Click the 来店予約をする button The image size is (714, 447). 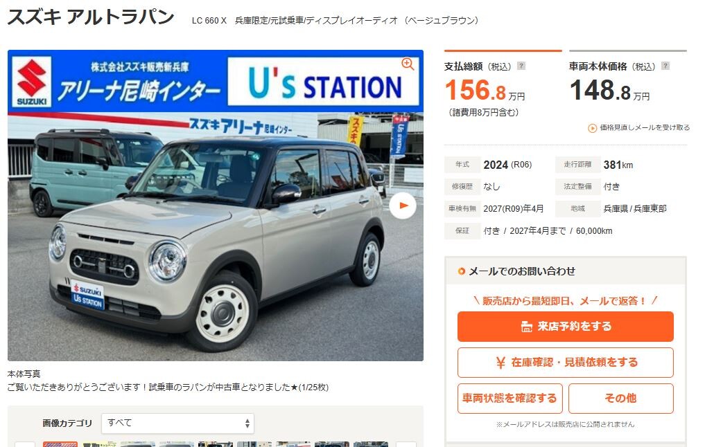[565, 327]
